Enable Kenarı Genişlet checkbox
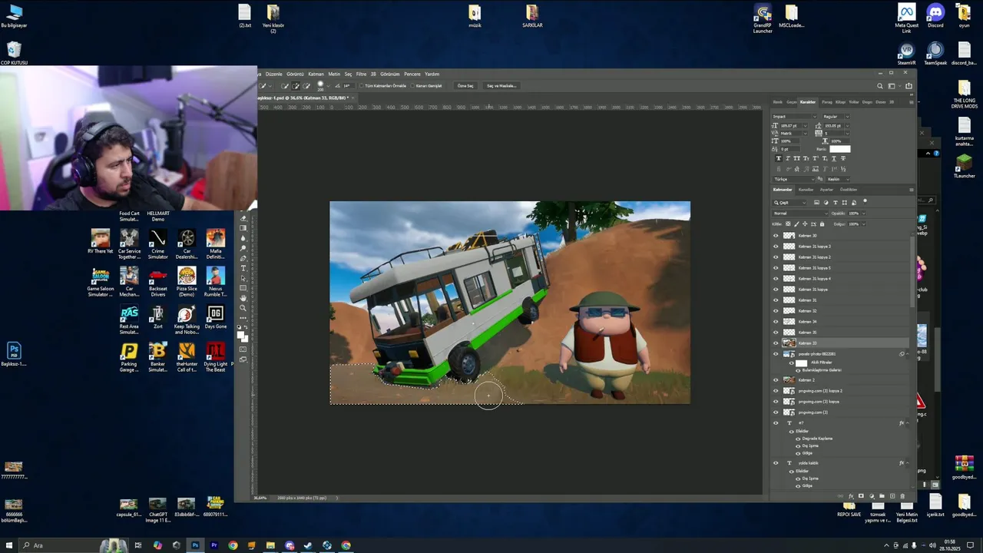This screenshot has width=983, height=553. [x=412, y=86]
